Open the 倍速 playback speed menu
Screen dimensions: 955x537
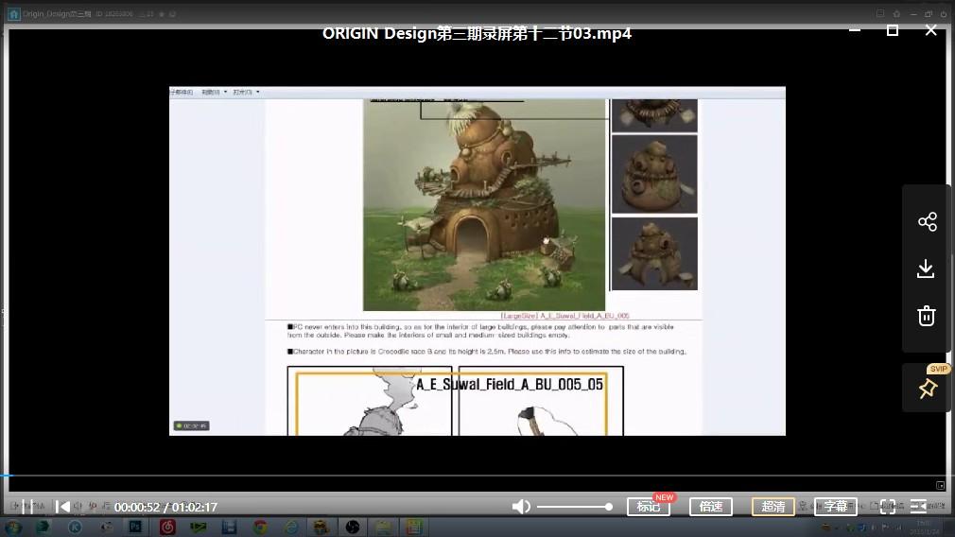(x=711, y=507)
